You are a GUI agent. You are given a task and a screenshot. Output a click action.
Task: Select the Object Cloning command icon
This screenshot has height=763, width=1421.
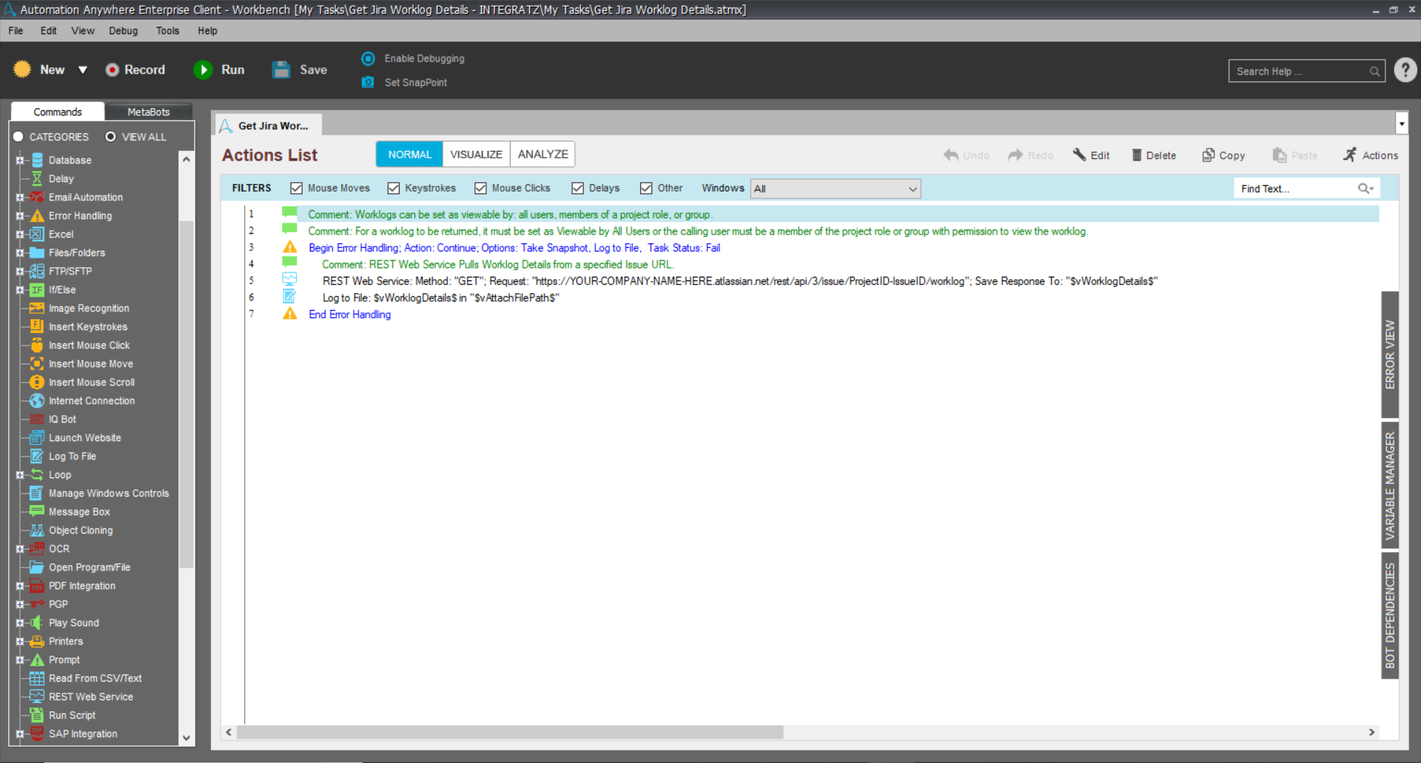pos(37,531)
